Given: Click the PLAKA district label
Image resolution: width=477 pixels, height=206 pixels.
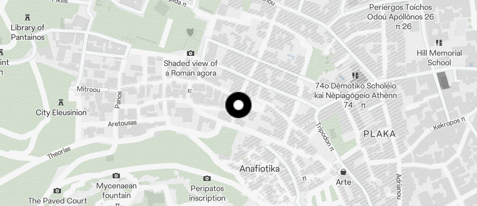Looking at the screenshot, I should (x=380, y=134).
